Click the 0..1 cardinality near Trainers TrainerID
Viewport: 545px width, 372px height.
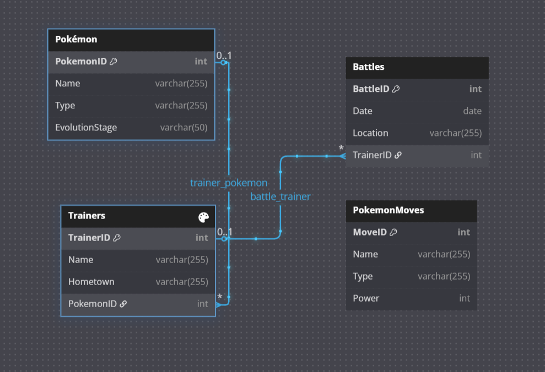click(224, 232)
